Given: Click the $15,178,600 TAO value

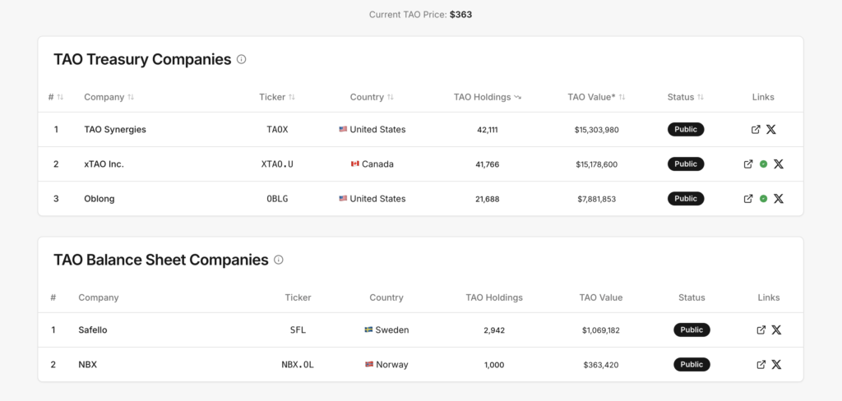Looking at the screenshot, I should (x=597, y=164).
